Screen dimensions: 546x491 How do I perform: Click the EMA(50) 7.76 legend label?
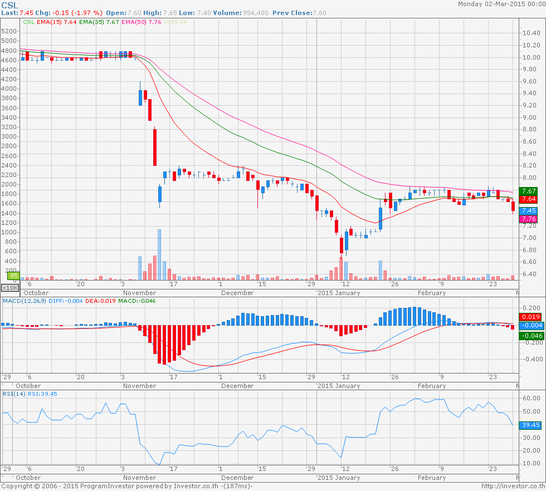coord(142,22)
